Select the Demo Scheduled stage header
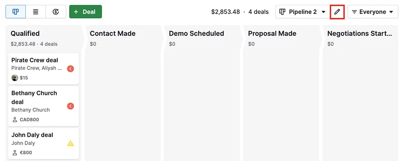 (x=196, y=34)
